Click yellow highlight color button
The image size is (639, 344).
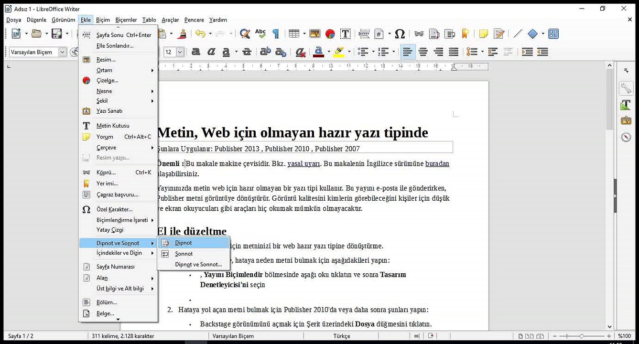tap(339, 52)
